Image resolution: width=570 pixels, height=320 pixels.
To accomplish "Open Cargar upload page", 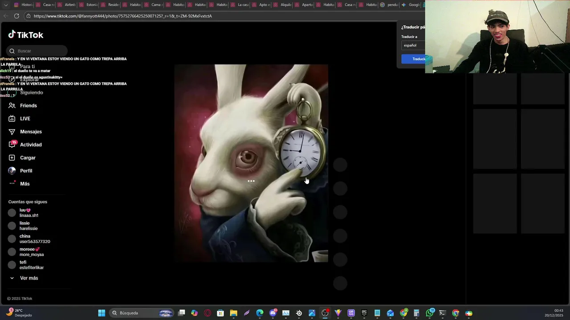I will [28, 158].
